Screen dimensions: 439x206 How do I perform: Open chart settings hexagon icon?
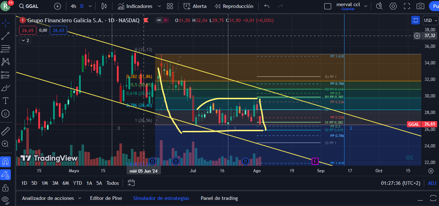(393, 6)
